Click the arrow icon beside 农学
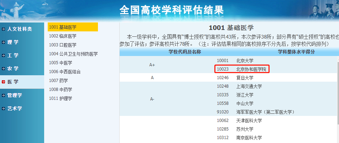The image size is (339, 143). tap(3, 69)
